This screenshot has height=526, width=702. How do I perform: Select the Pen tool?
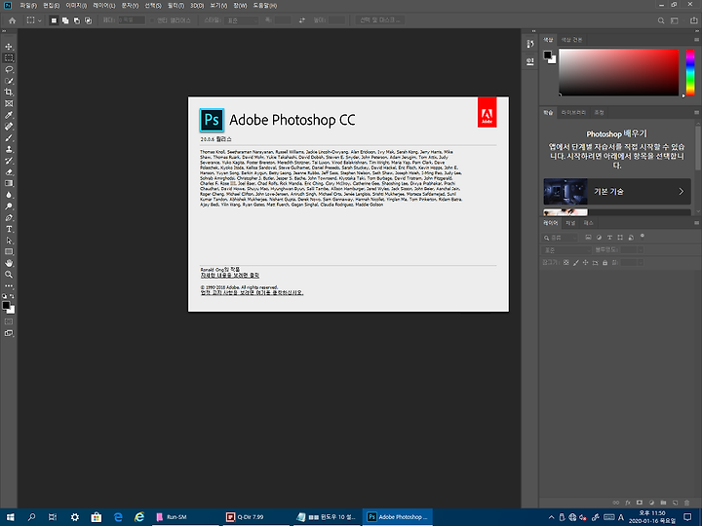click(9, 218)
